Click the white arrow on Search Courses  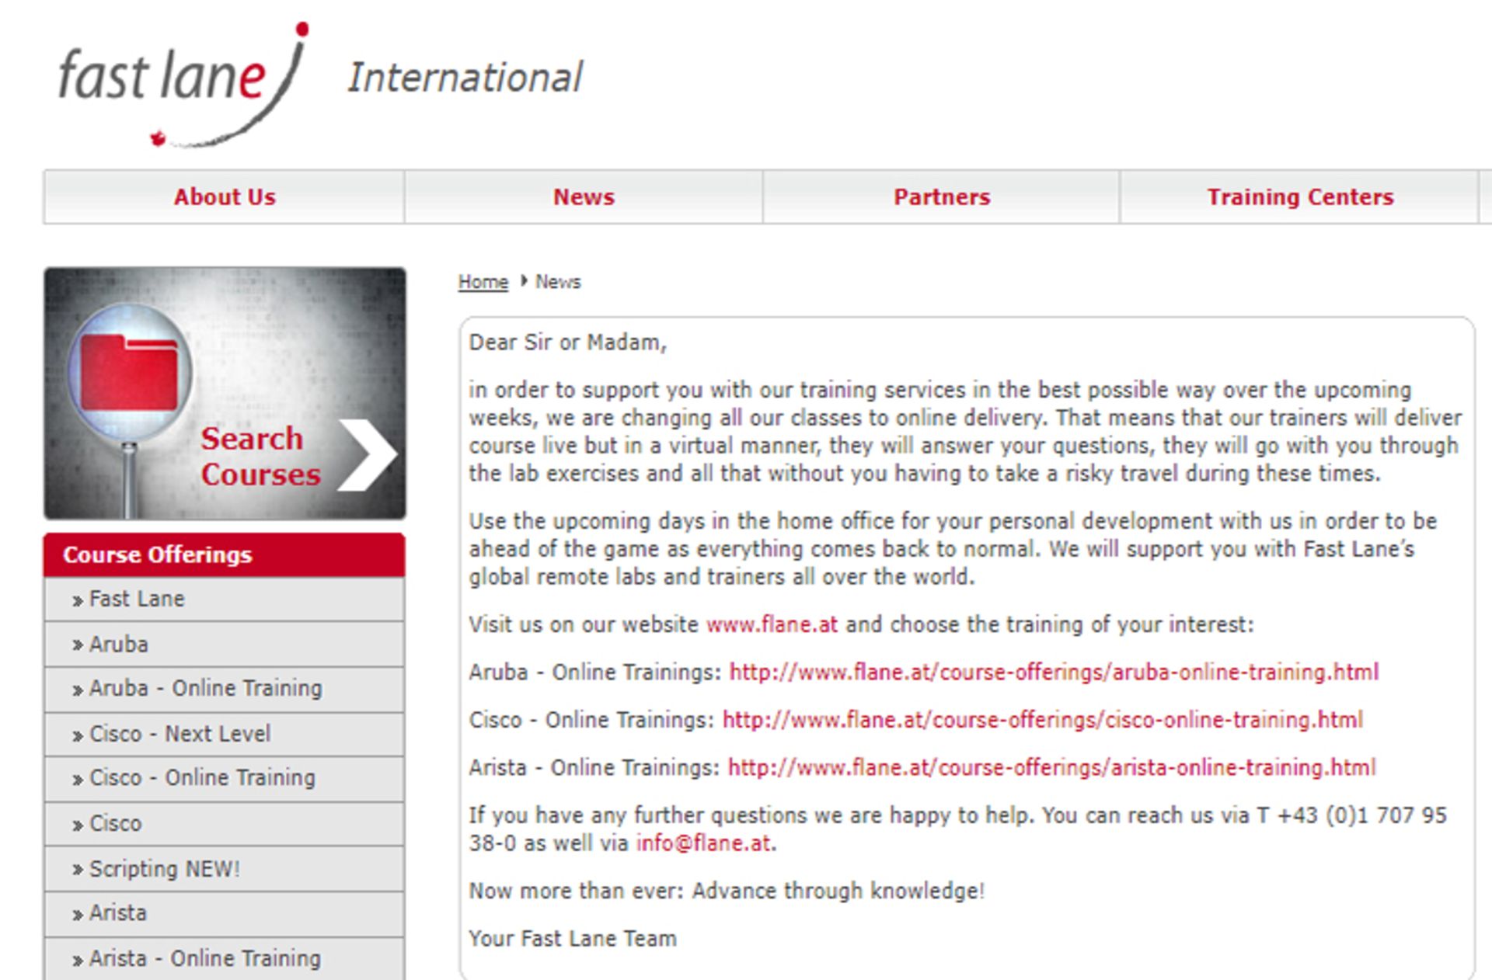click(x=367, y=455)
